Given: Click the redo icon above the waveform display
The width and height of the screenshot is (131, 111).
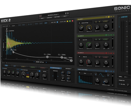Looking at the screenshot, I should coord(31,24).
